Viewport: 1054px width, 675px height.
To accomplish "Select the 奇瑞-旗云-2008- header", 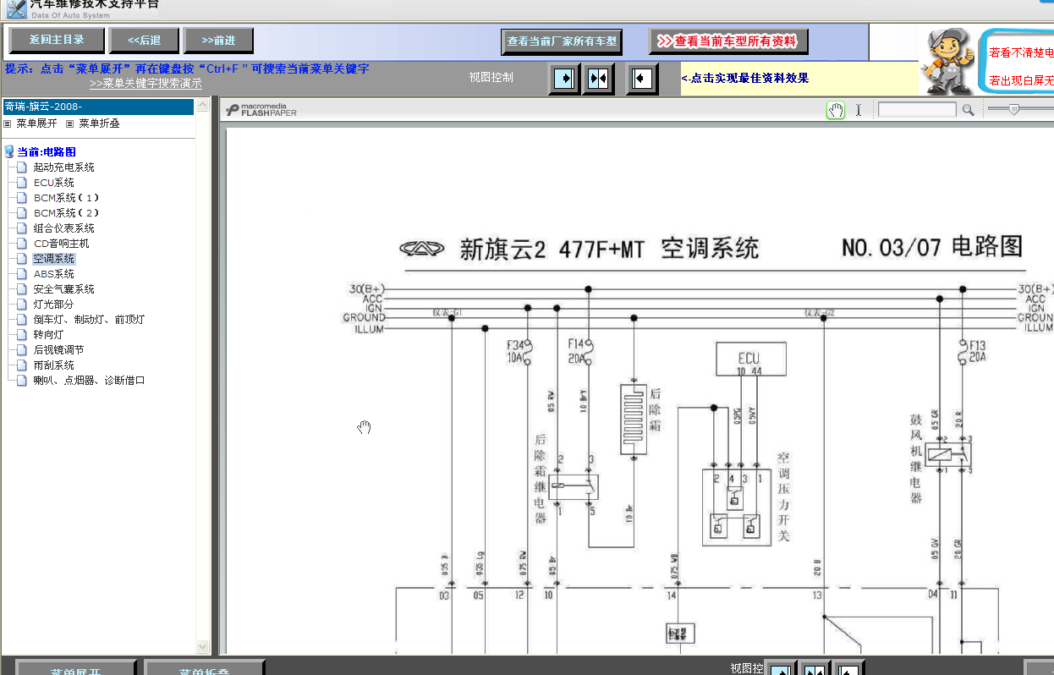I will click(x=98, y=107).
